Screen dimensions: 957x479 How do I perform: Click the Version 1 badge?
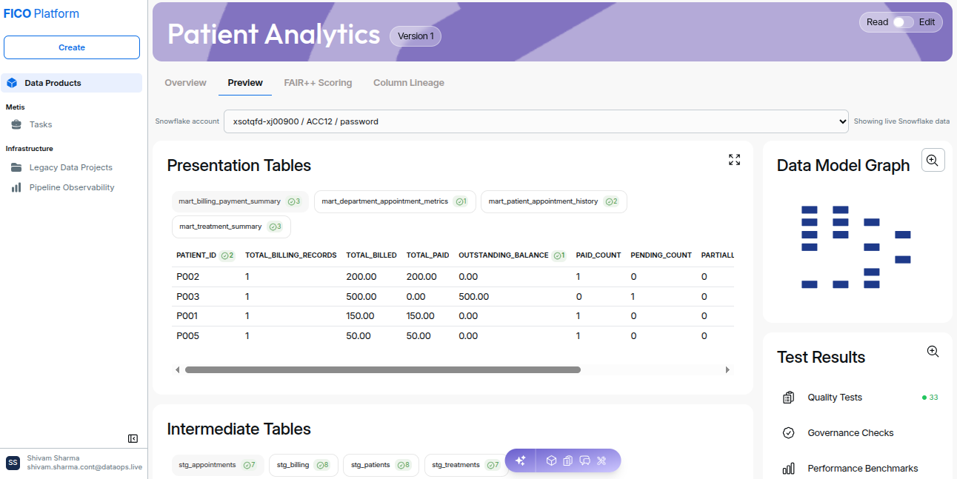416,36
